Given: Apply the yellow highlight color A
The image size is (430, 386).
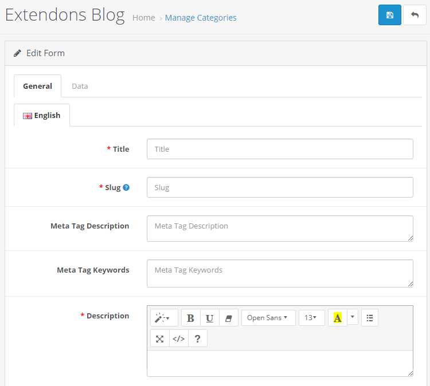Looking at the screenshot, I should pos(338,318).
